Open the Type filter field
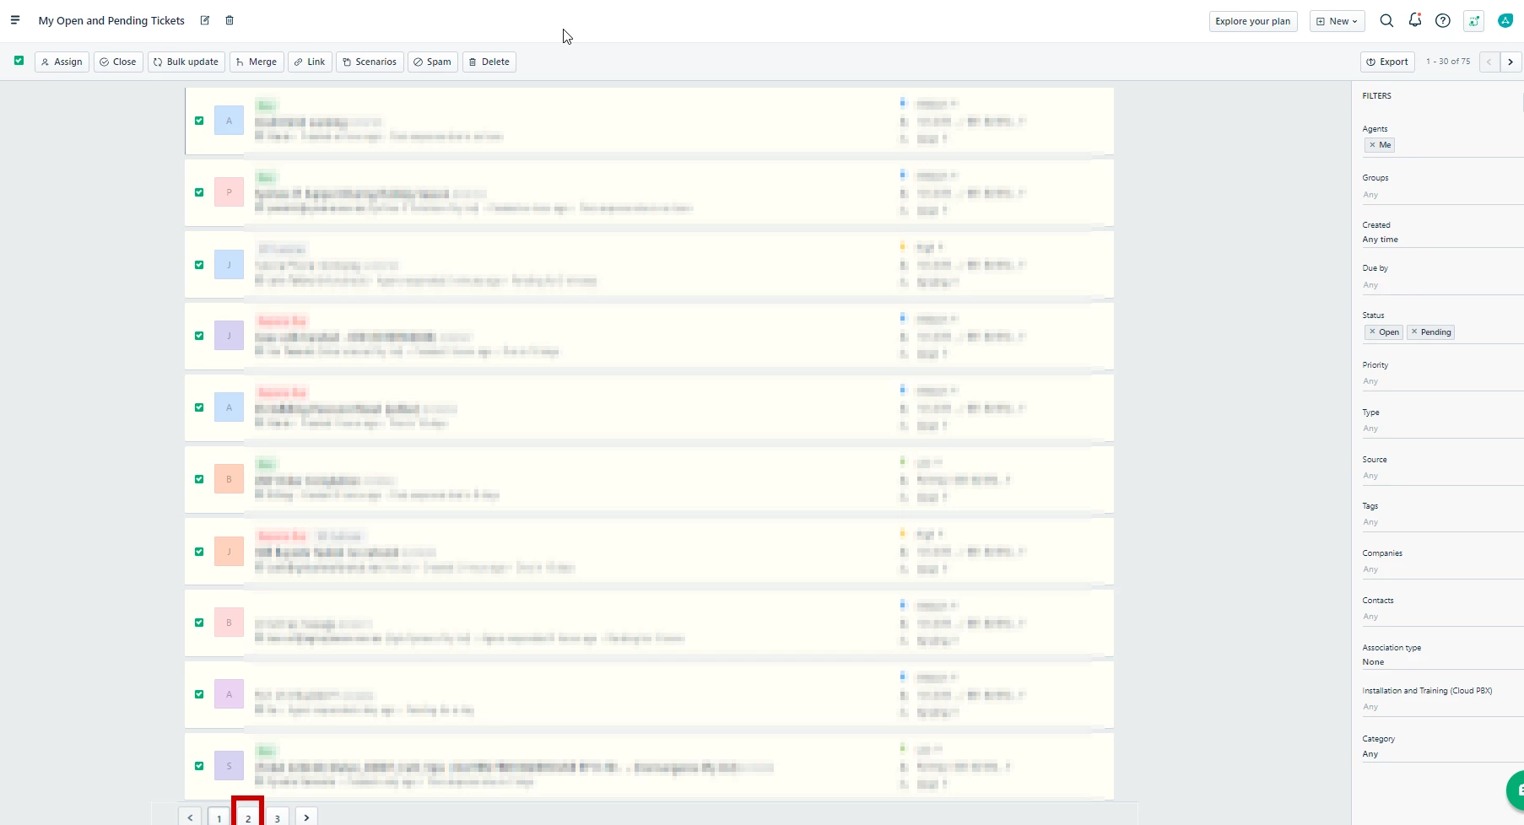Screen dimensions: 1524x825 [x=1441, y=429]
